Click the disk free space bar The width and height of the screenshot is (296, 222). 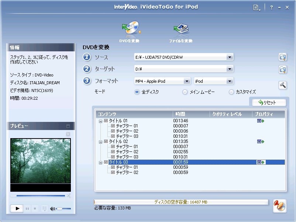(x=181, y=202)
